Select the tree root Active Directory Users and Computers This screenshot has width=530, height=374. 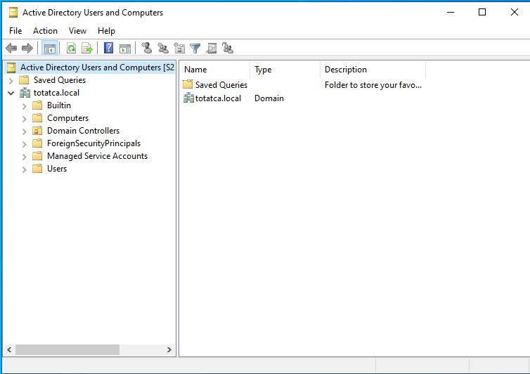coord(97,67)
